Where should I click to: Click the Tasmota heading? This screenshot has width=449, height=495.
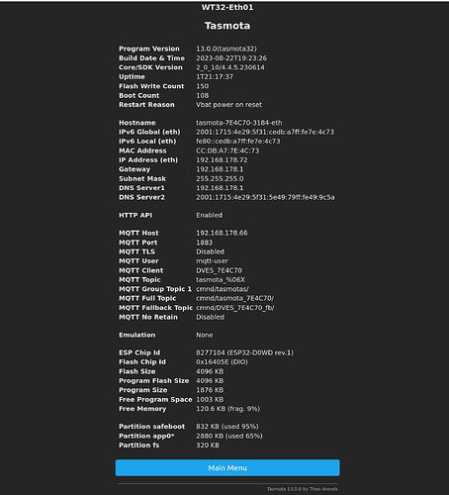tap(227, 26)
